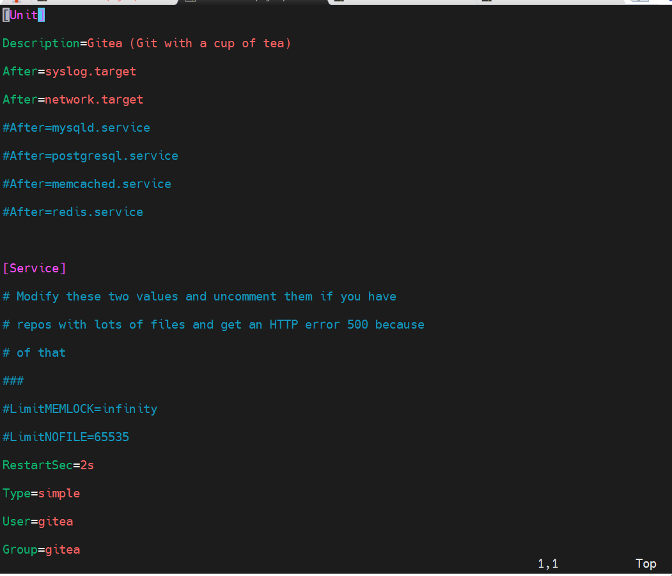Click the [Service] section header
Screen dimensions: 672x576
coord(35,269)
